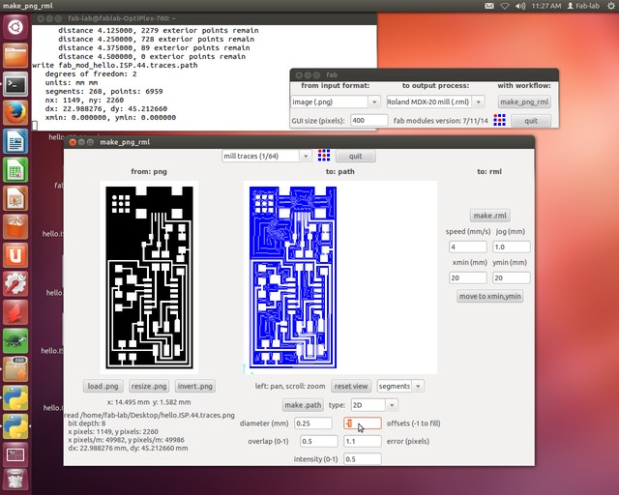The height and width of the screenshot is (495, 619).
Task: Open the Fab-lab user menu
Action: pos(583,6)
